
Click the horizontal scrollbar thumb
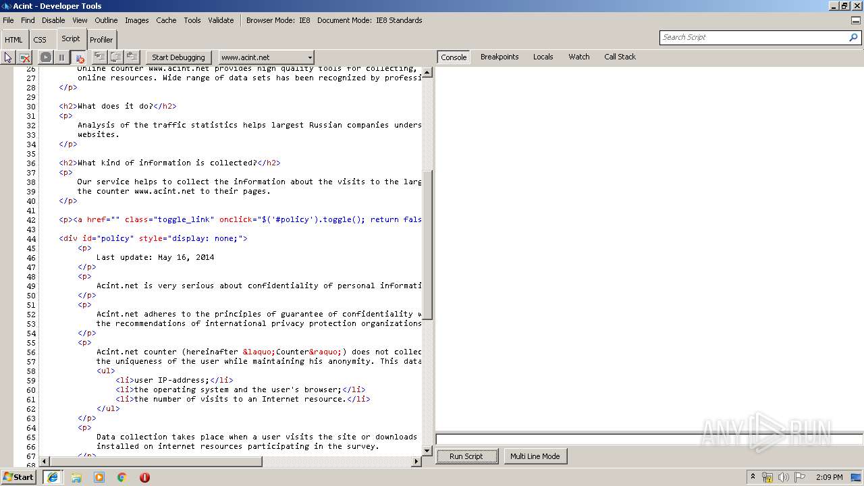[x=155, y=462]
